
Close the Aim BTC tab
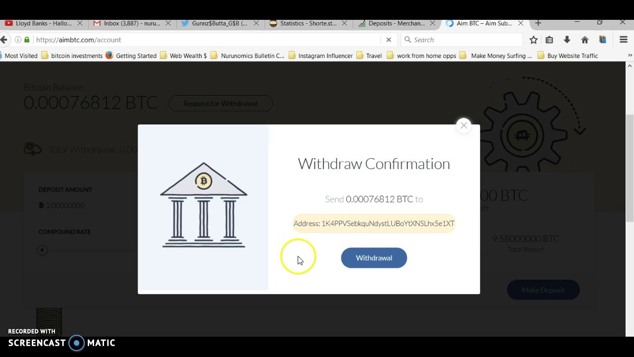pyautogui.click(x=521, y=23)
